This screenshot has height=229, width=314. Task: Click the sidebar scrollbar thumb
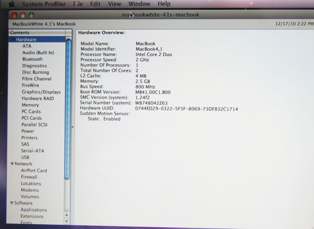(x=68, y=109)
